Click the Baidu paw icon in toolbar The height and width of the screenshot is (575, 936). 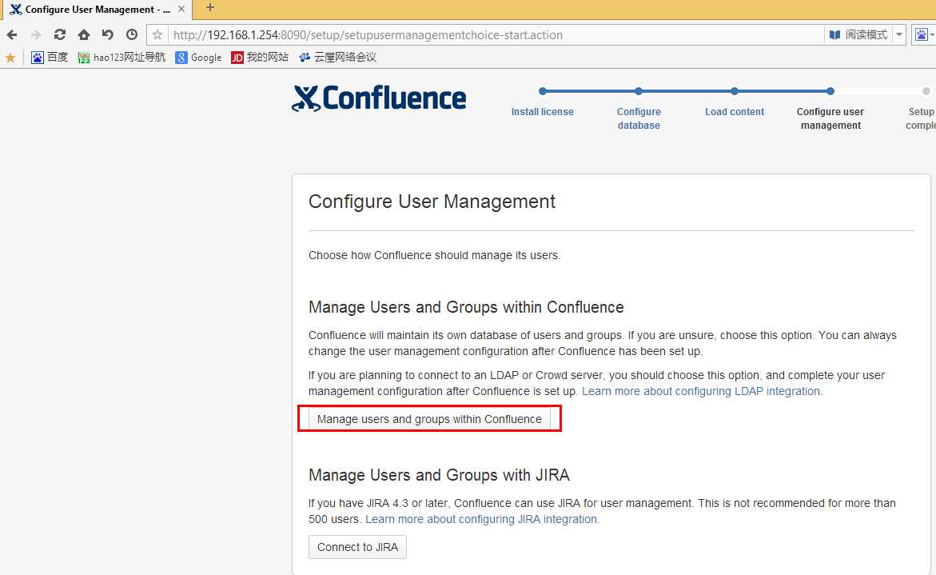coord(922,34)
